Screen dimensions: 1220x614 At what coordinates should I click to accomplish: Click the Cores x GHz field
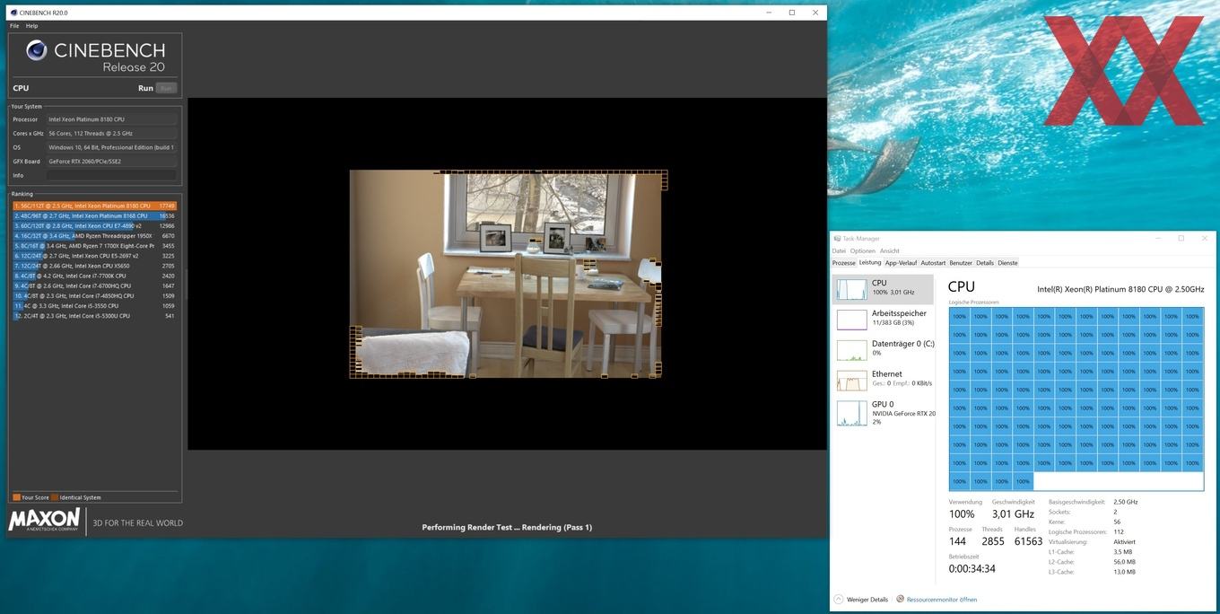pyautogui.click(x=111, y=133)
